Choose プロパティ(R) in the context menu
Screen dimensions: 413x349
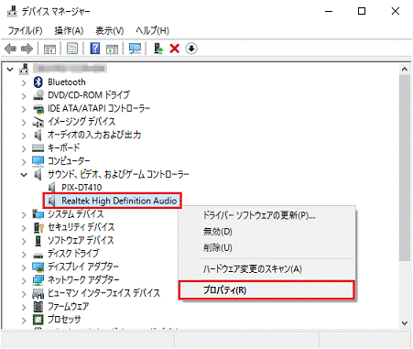[266, 289]
